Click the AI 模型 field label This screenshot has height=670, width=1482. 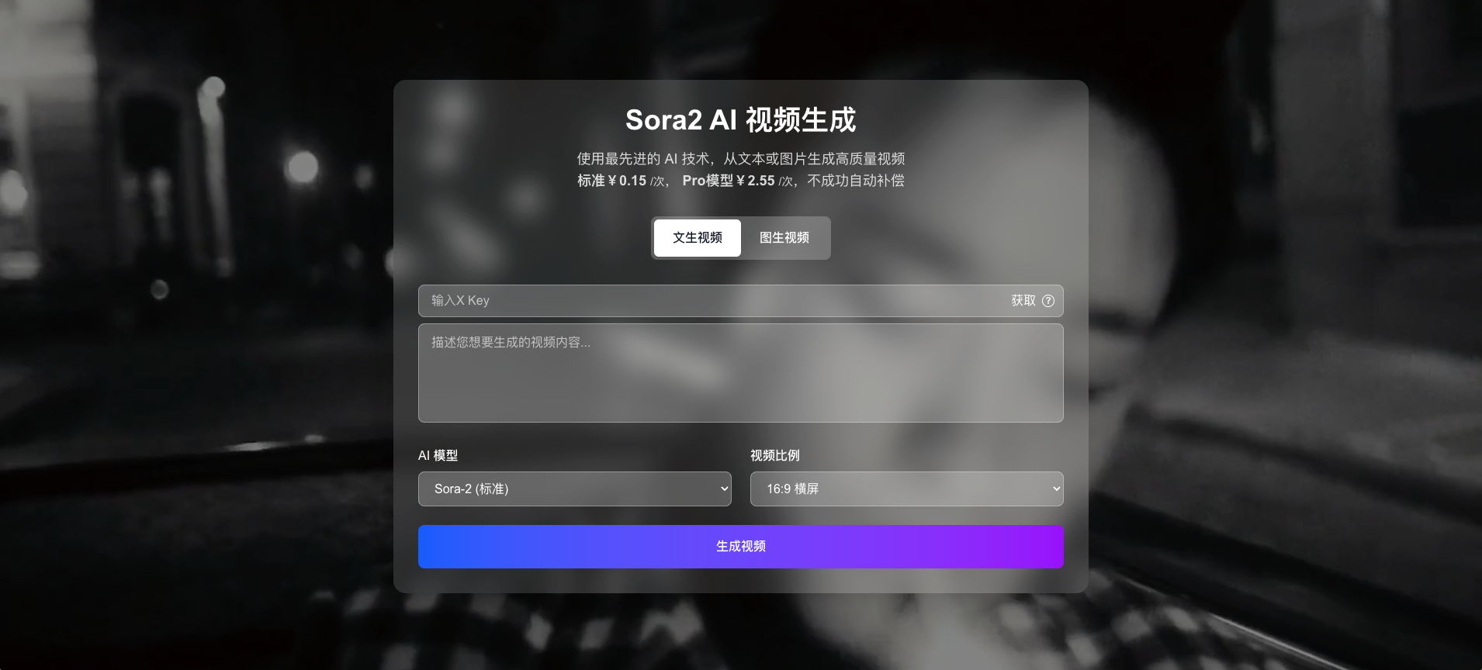click(x=438, y=456)
